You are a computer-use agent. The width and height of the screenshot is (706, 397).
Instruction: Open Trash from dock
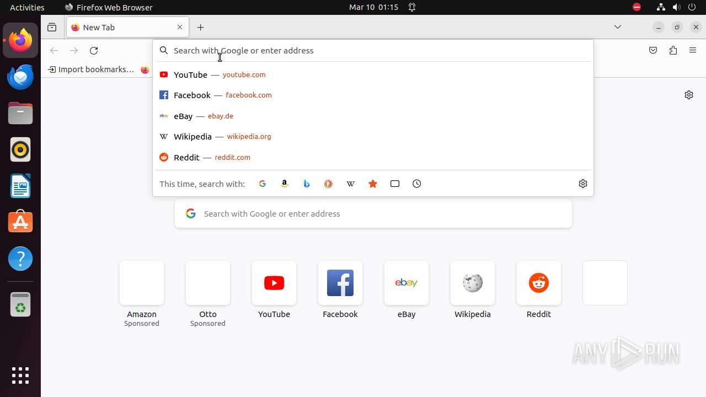[20, 304]
